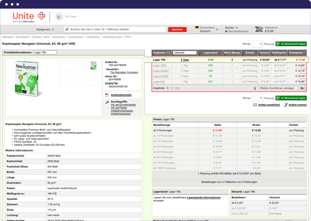Click the magnifier icon beside Suchbegriffe

107,102
